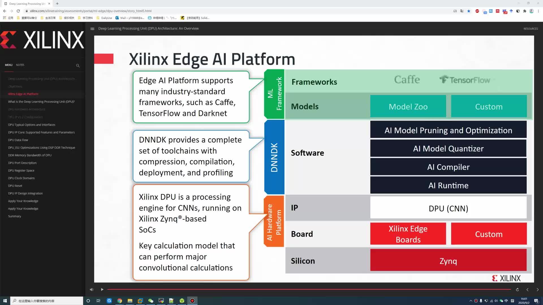Click the replay slide icon
This screenshot has height=305, width=543.
(517, 289)
